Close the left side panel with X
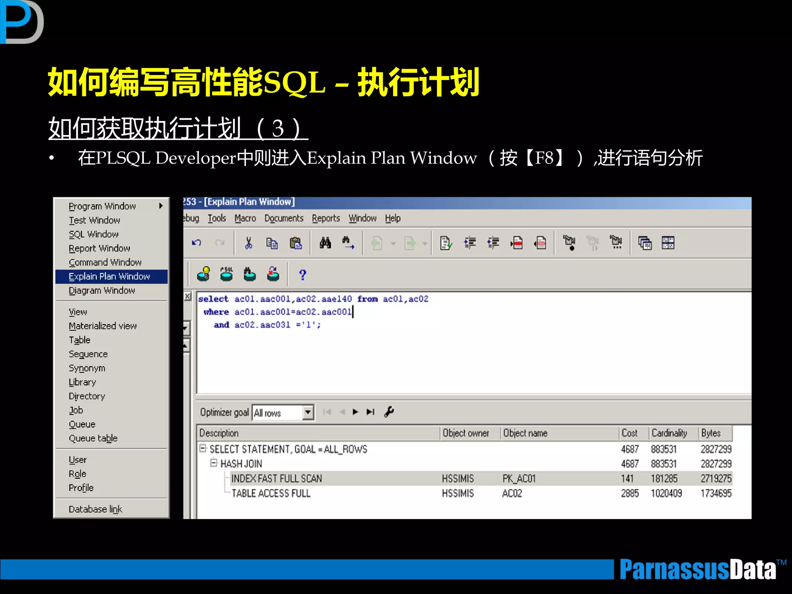792x594 pixels. (x=188, y=297)
